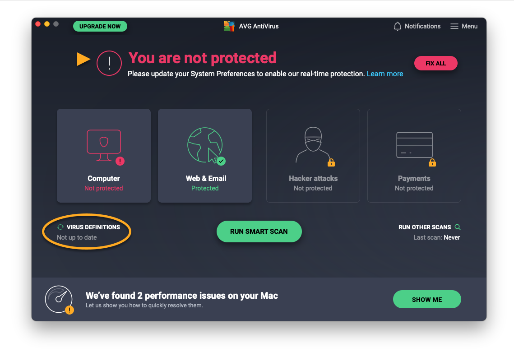Click the red exclamation warning circle
Viewport: 514px width, 352px height.
(x=109, y=63)
